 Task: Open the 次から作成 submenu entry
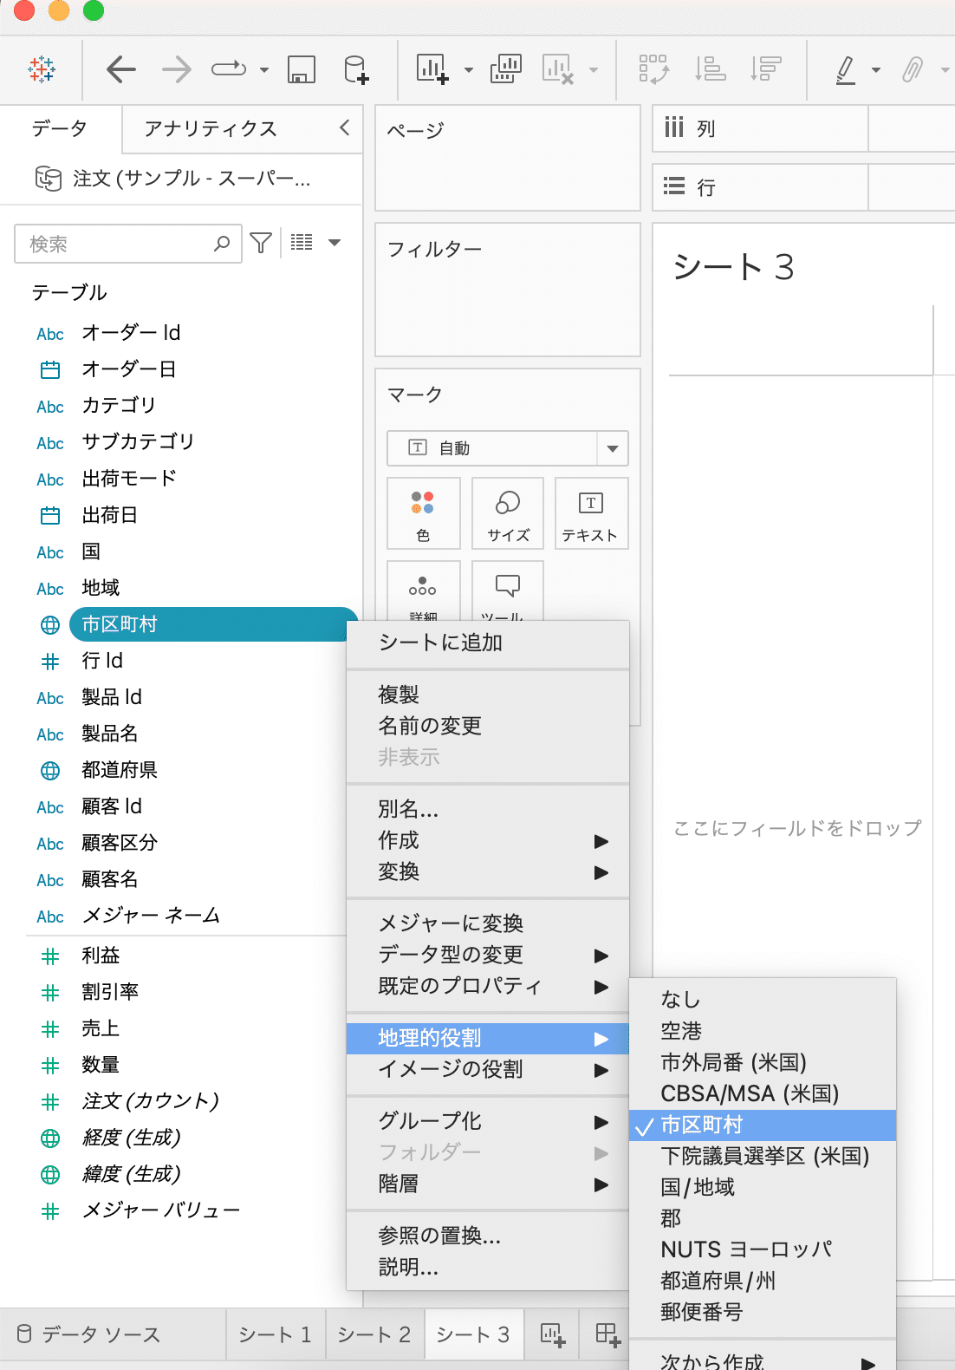tap(763, 1360)
